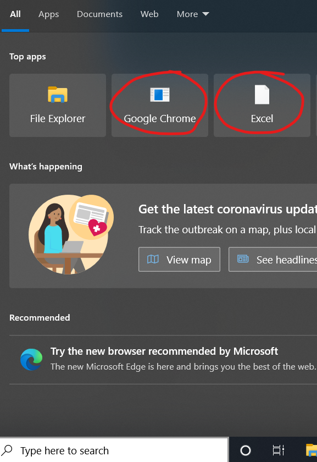Click the View map button
Screen dimensions: 317x462
(179, 259)
